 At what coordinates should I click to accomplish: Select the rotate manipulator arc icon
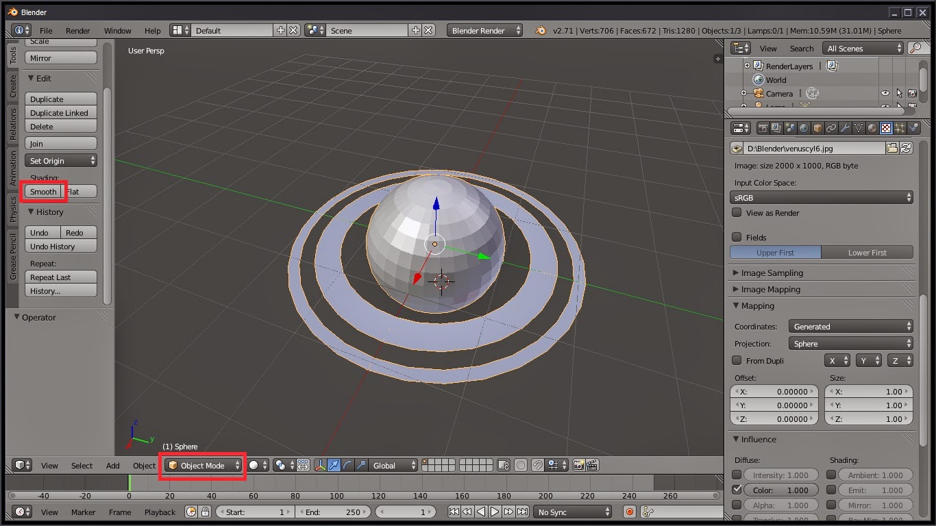tap(347, 465)
